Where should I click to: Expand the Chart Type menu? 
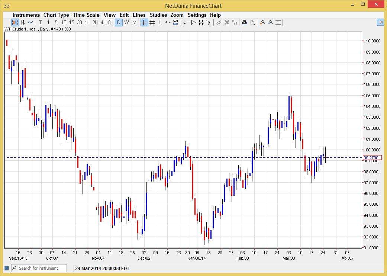[56, 15]
